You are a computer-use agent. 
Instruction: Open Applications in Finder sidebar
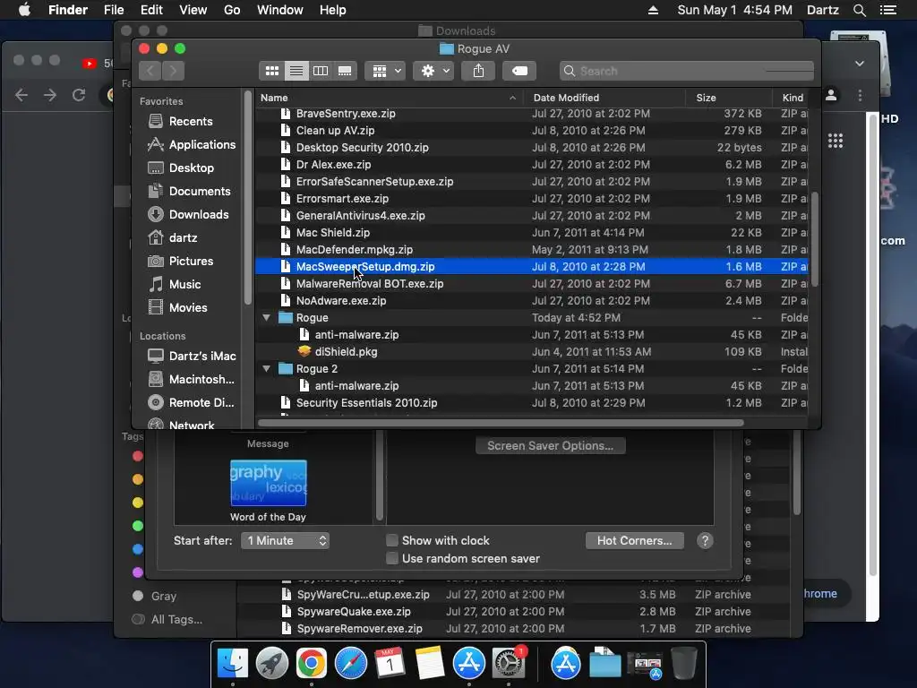pyautogui.click(x=192, y=144)
